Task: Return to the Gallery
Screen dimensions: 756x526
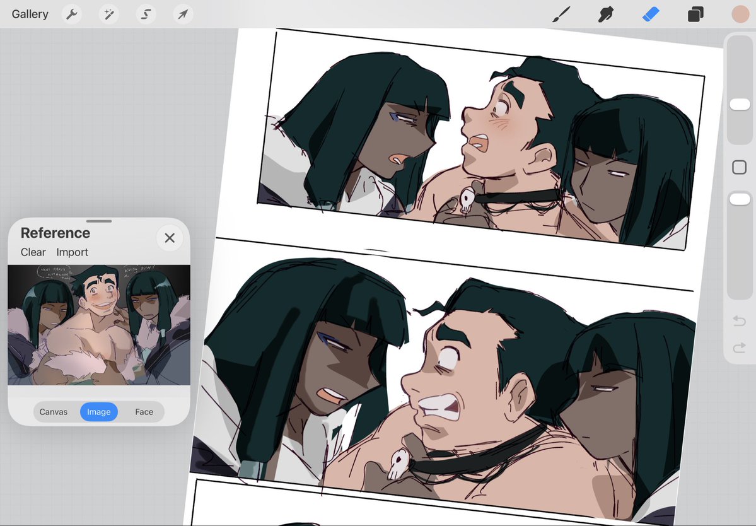Action: [30, 14]
